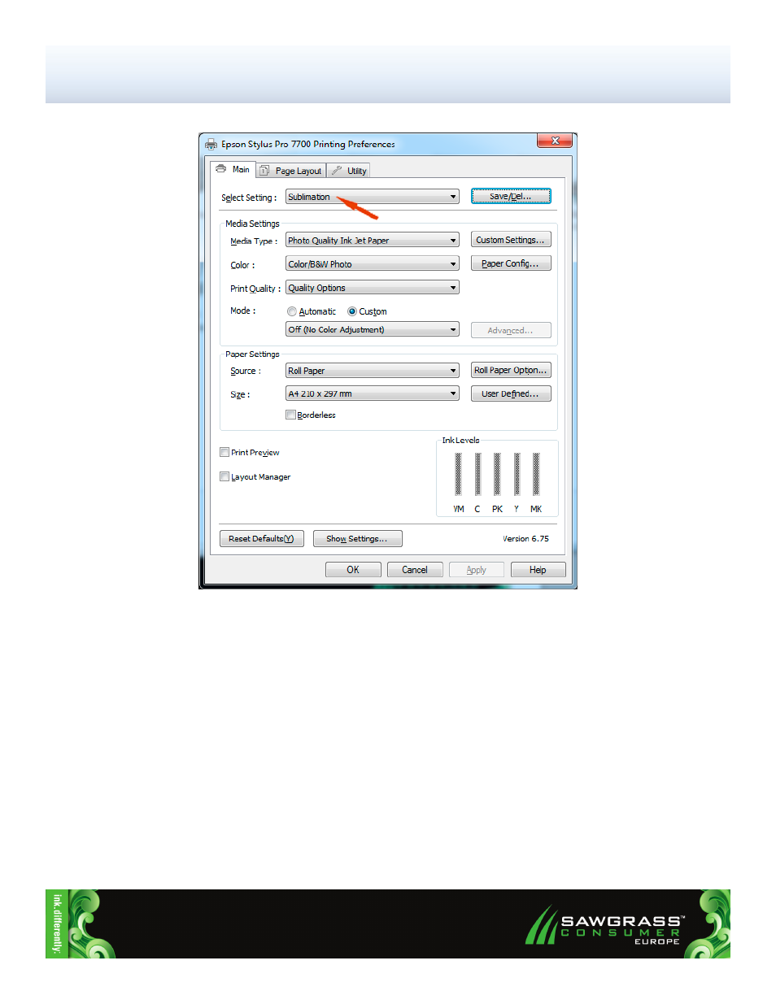
Task: Open Custom Settings...
Action: pyautogui.click(x=511, y=240)
